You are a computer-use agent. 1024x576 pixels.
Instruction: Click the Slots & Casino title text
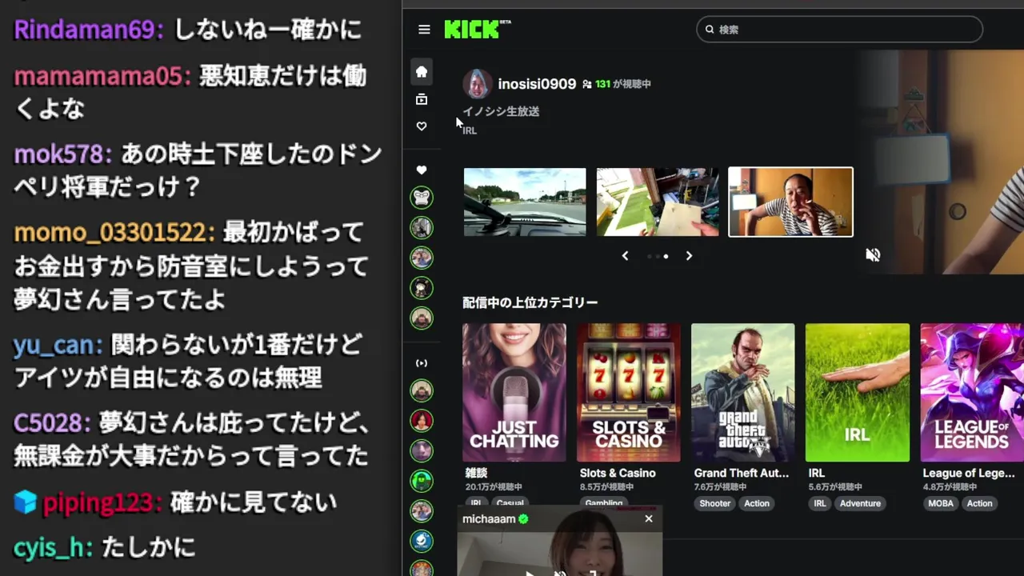[x=618, y=473]
